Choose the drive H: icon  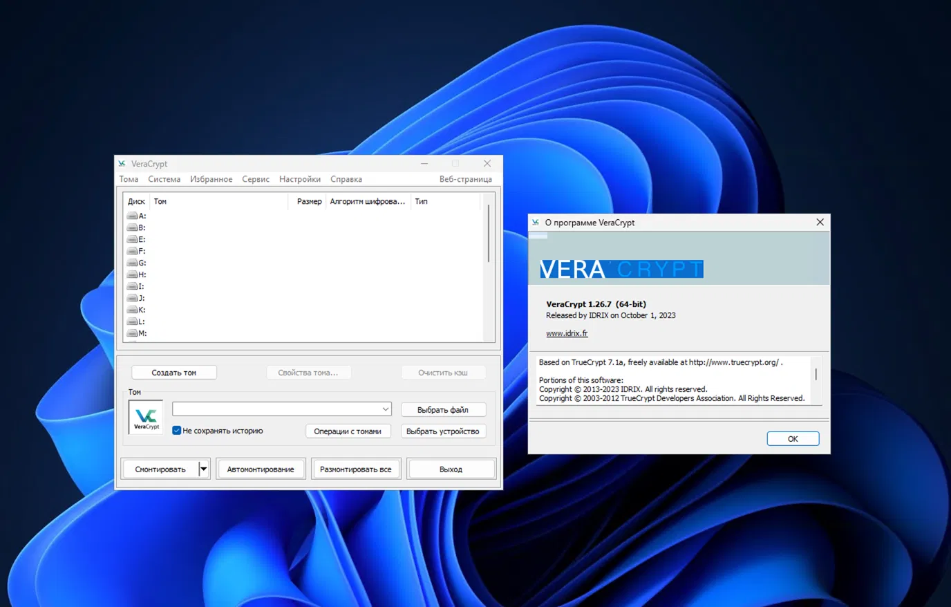tap(132, 275)
